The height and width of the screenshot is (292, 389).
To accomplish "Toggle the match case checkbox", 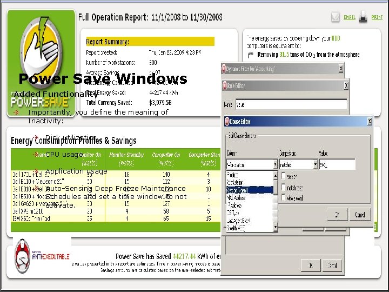I will [284, 187].
